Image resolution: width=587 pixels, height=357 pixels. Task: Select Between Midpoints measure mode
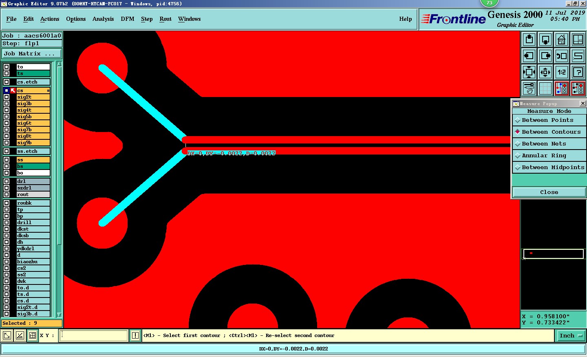[549, 167]
